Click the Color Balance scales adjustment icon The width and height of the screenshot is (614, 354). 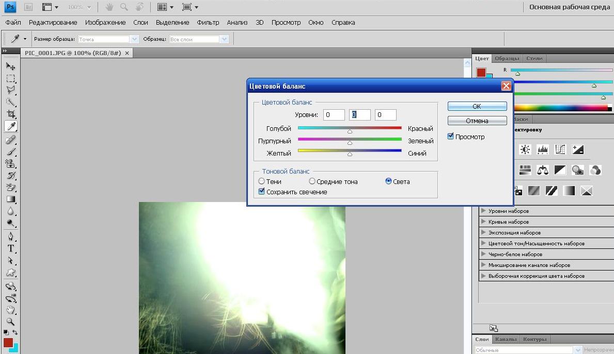542,170
